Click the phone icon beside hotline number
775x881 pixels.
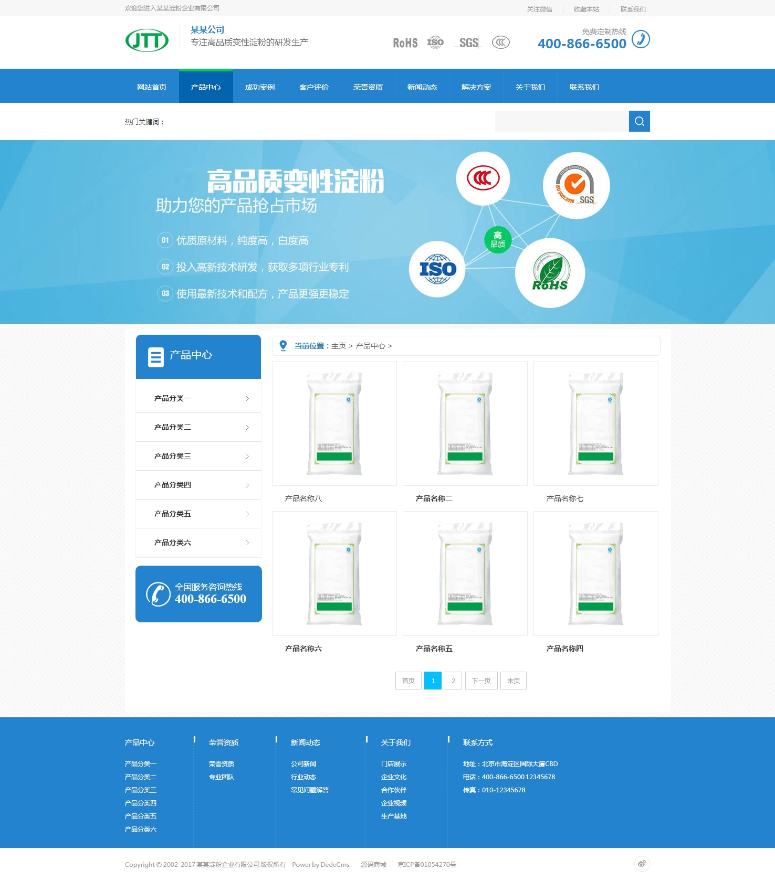(641, 39)
